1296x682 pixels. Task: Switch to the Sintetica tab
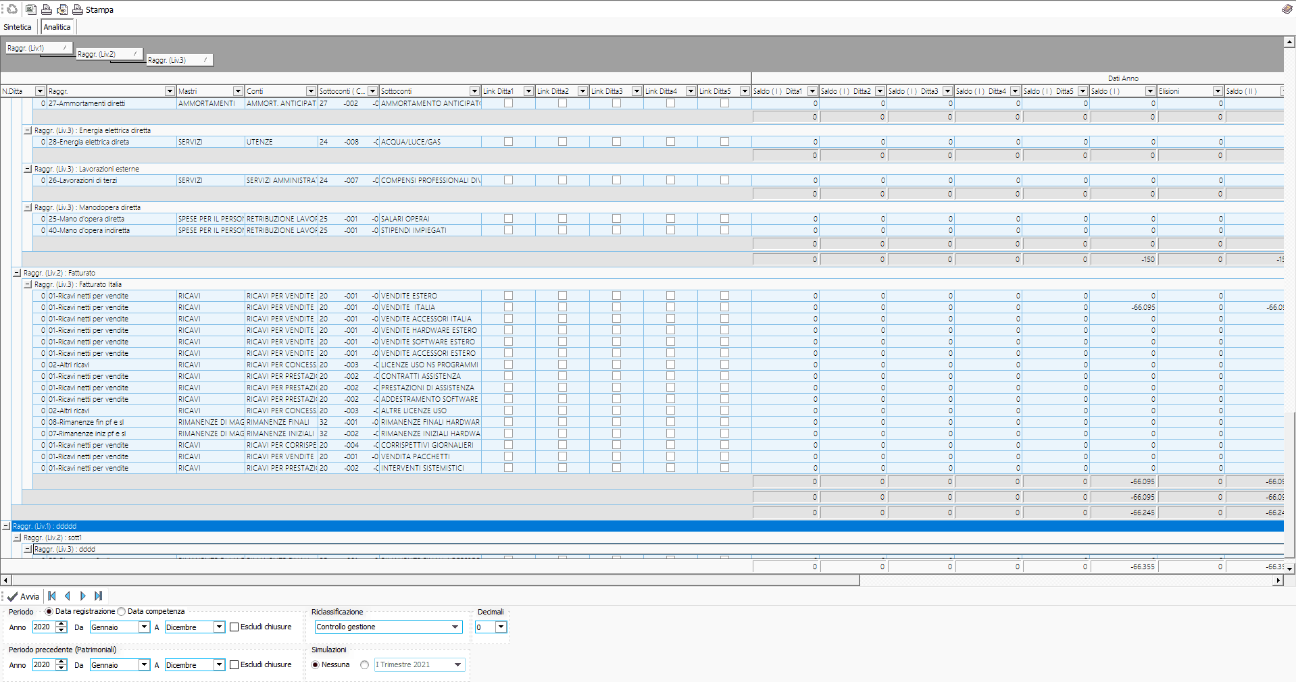coord(18,27)
